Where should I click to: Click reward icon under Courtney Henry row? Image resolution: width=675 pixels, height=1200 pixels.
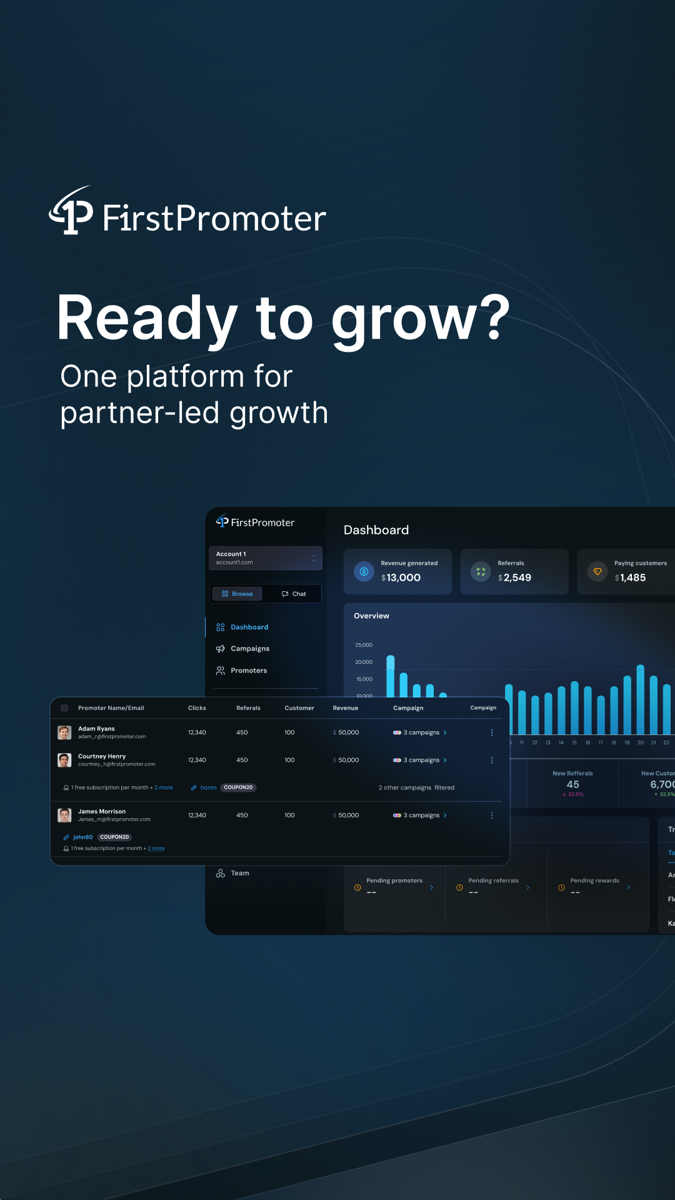point(66,787)
